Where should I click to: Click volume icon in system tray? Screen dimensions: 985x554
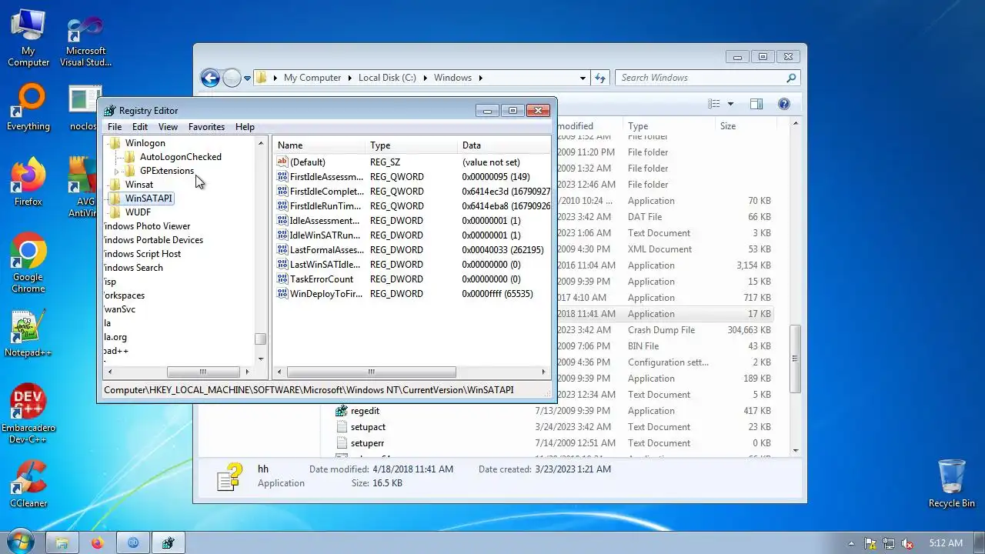(908, 543)
